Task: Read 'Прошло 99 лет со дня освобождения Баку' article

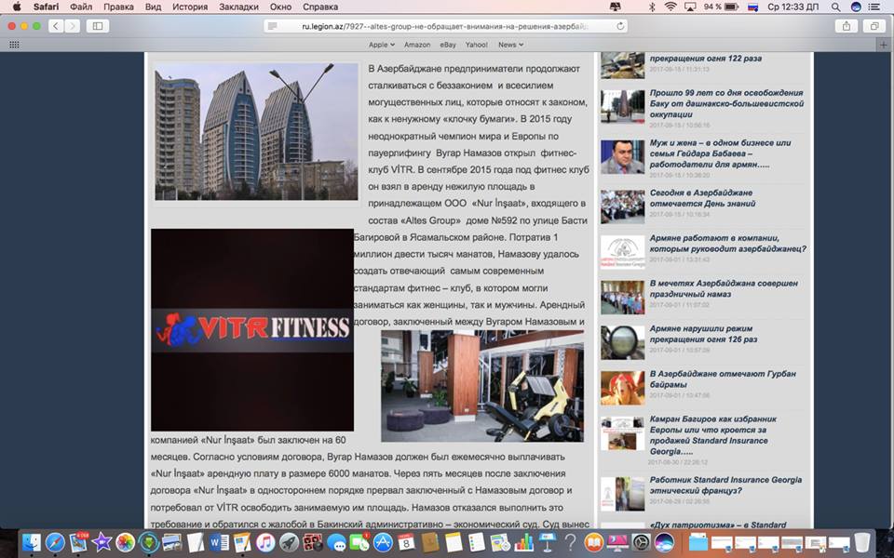Action: click(x=726, y=103)
